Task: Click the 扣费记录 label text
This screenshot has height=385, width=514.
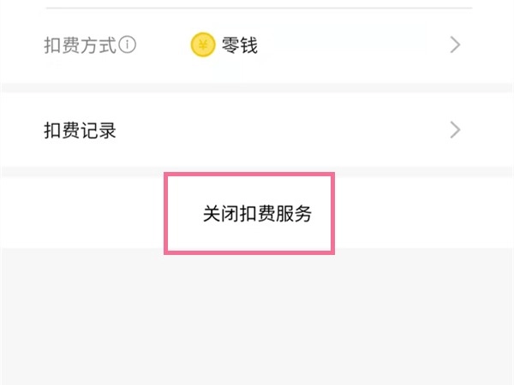Action: (x=80, y=130)
